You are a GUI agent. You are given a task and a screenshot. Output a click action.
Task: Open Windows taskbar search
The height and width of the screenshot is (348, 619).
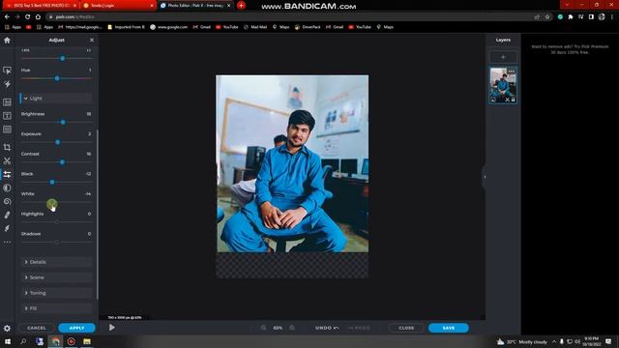pyautogui.click(x=23, y=341)
